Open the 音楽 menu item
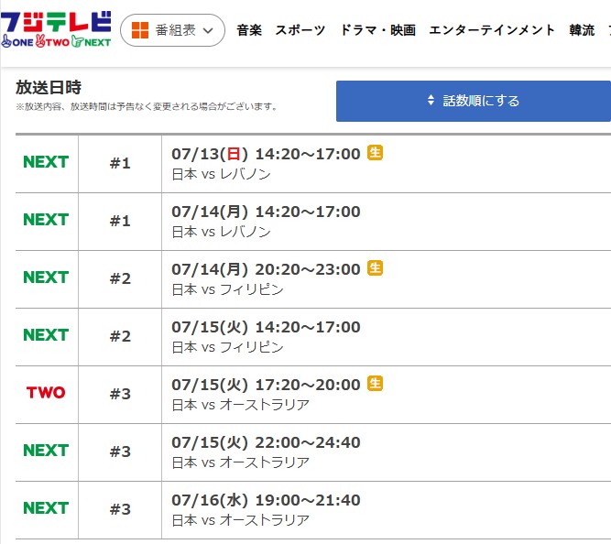611x544 pixels. tap(249, 30)
